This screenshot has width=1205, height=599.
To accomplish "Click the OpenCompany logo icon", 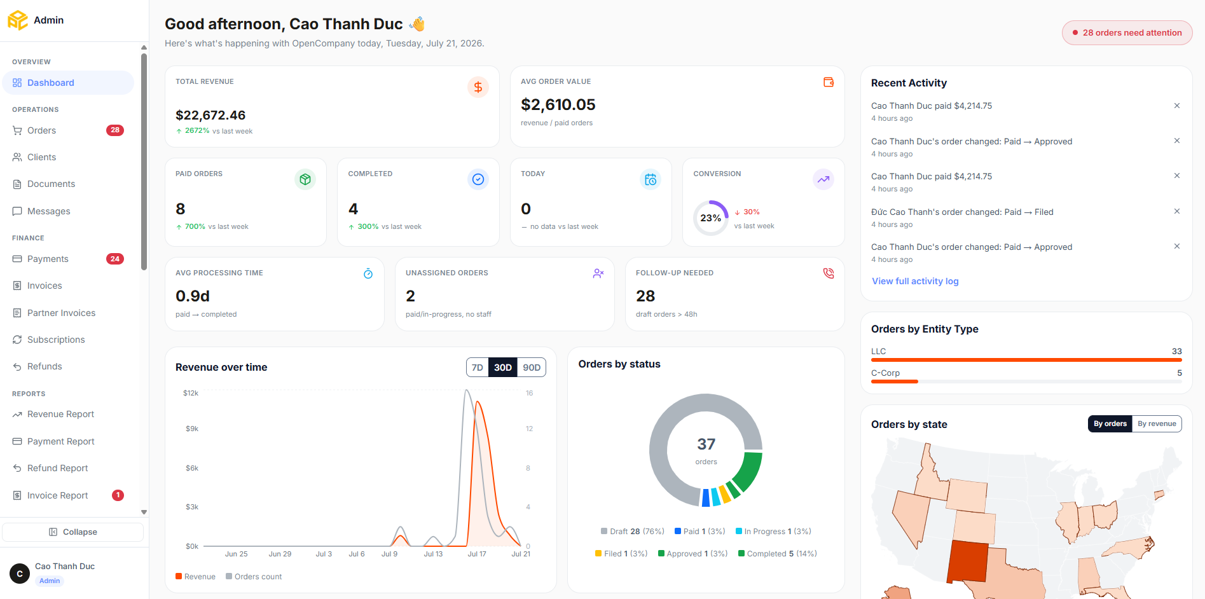I will (17, 20).
